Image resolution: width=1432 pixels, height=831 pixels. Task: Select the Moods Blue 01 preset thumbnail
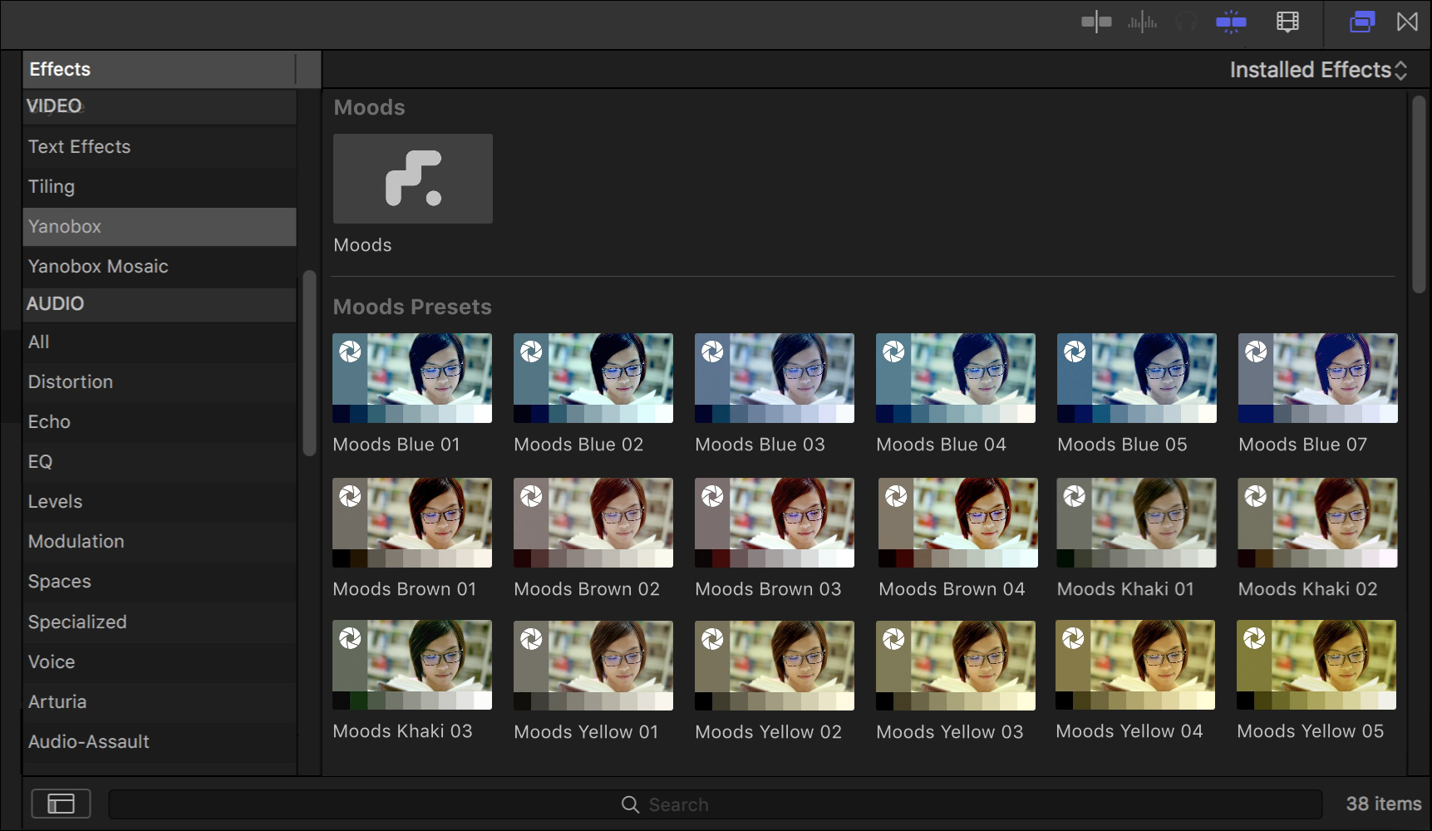pyautogui.click(x=412, y=378)
